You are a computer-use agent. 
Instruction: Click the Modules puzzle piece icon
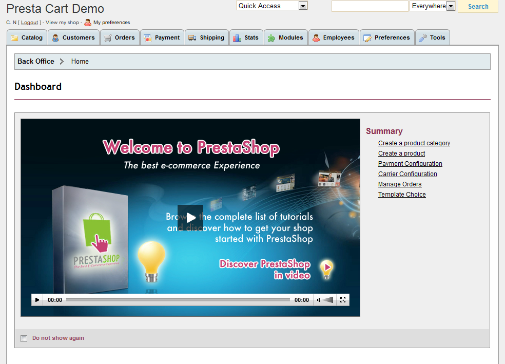pyautogui.click(x=271, y=38)
